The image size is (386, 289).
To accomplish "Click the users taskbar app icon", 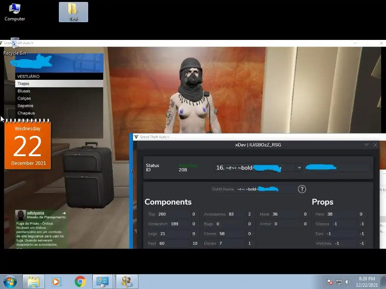I will [x=127, y=281].
